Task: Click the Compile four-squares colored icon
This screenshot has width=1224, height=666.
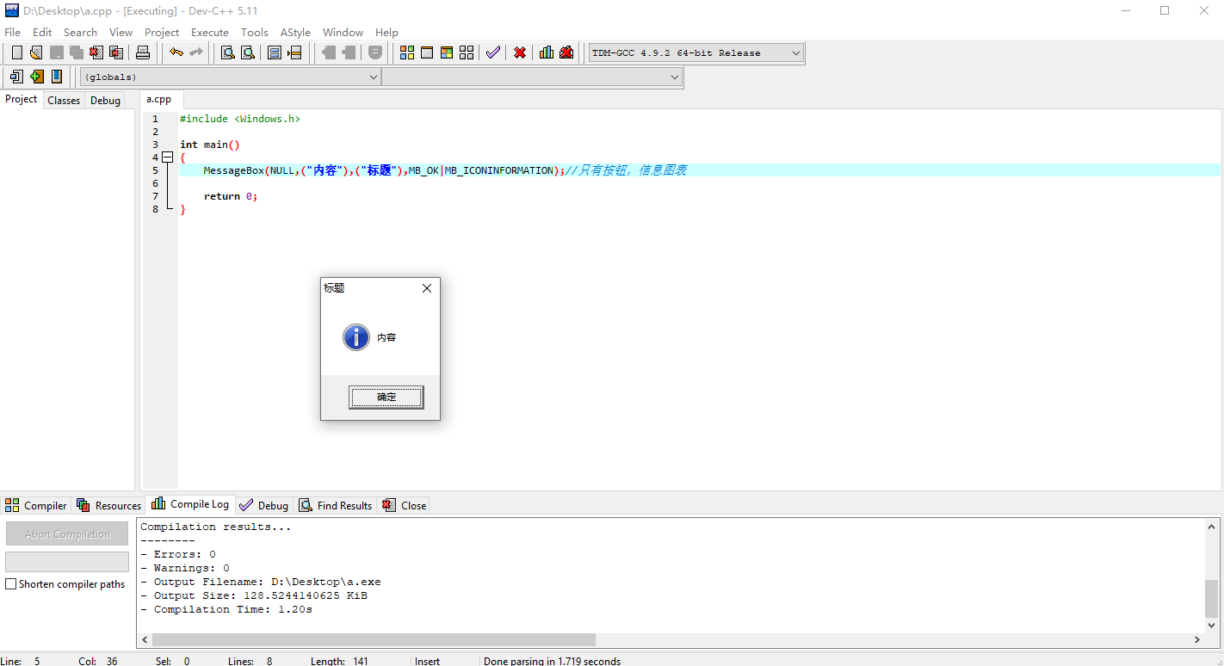Action: (407, 52)
